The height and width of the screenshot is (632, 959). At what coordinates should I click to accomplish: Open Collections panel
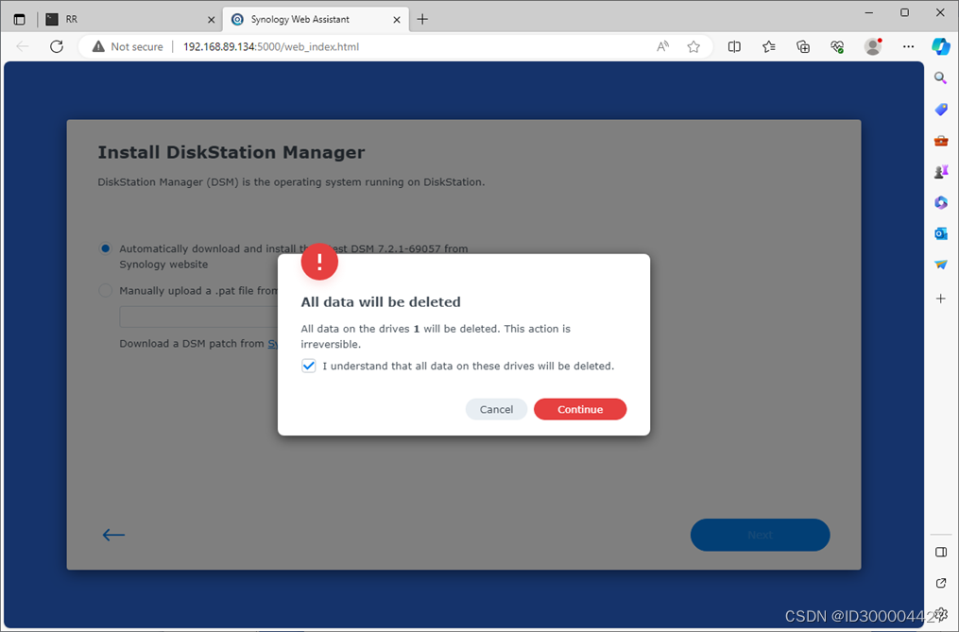point(803,46)
